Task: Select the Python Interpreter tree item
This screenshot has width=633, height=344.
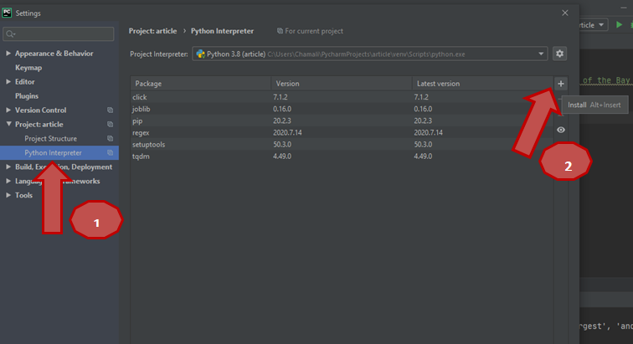Action: coord(59,152)
